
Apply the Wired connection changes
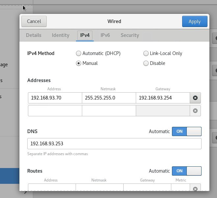[x=195, y=21]
